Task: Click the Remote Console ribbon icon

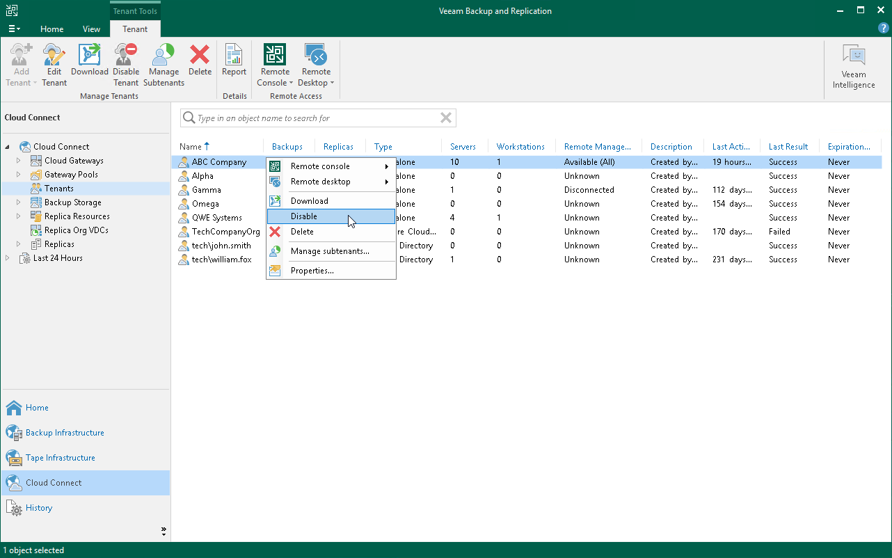Action: click(275, 54)
